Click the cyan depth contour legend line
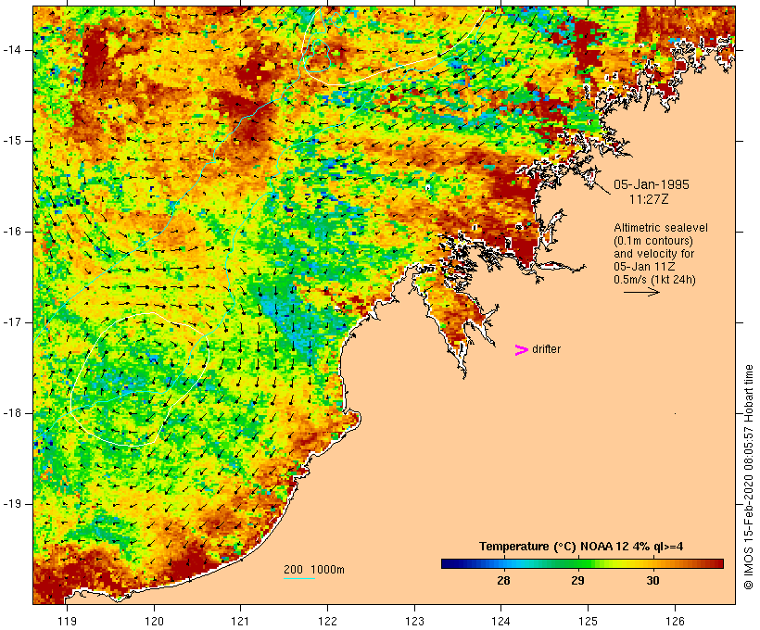This screenshot has width=760, height=630. [299, 578]
